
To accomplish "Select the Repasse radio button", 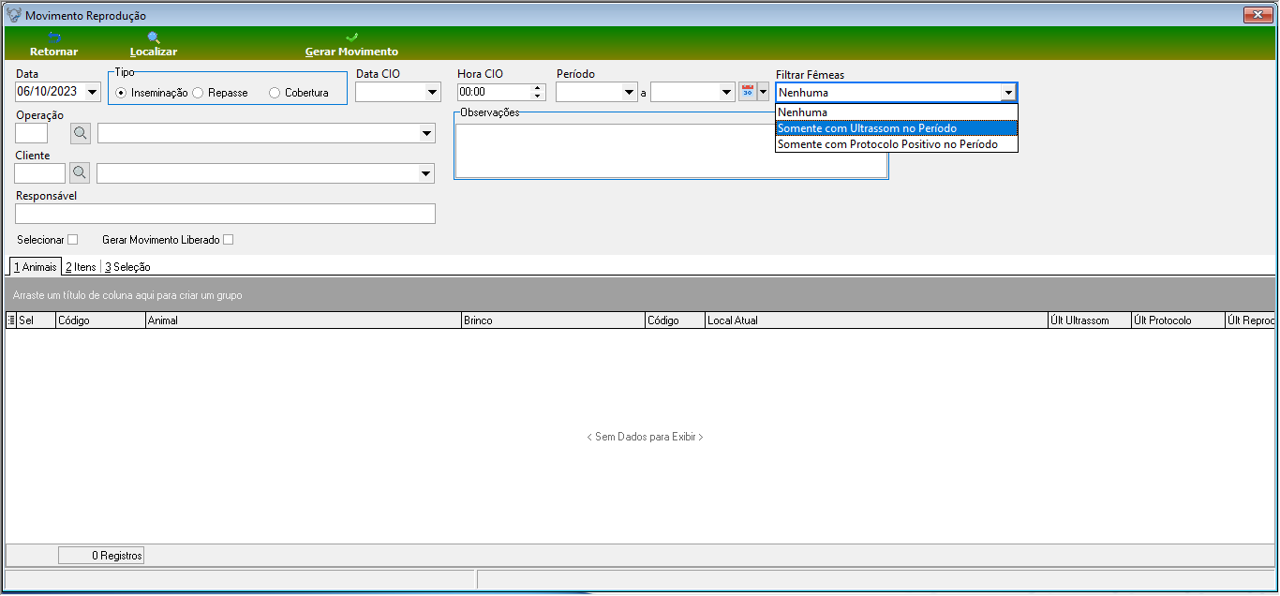I will [198, 93].
